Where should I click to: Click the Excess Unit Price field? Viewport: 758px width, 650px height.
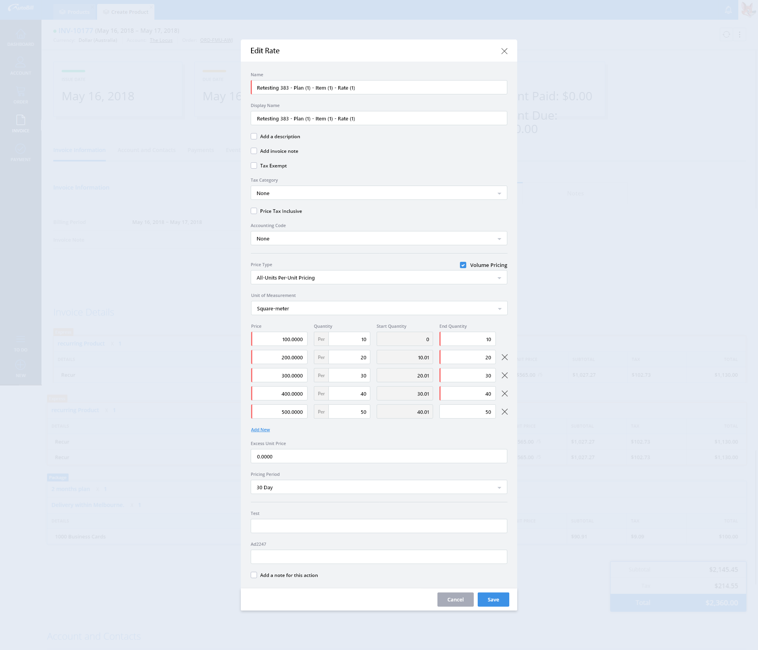pyautogui.click(x=379, y=457)
